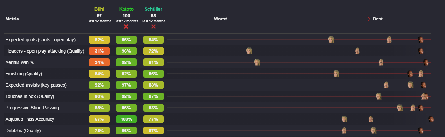Remove Katoto using the red X icon
The image size is (445, 137).
click(x=126, y=26)
